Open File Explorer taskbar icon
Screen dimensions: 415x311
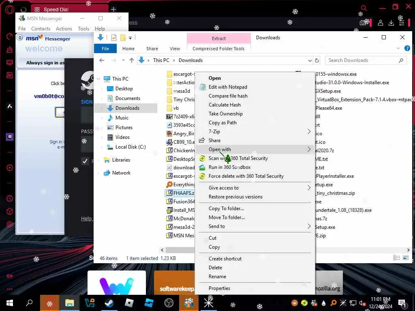(70, 303)
